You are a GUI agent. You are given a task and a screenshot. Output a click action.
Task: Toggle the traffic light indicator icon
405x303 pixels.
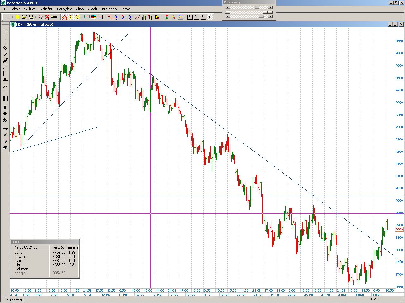pos(167,17)
